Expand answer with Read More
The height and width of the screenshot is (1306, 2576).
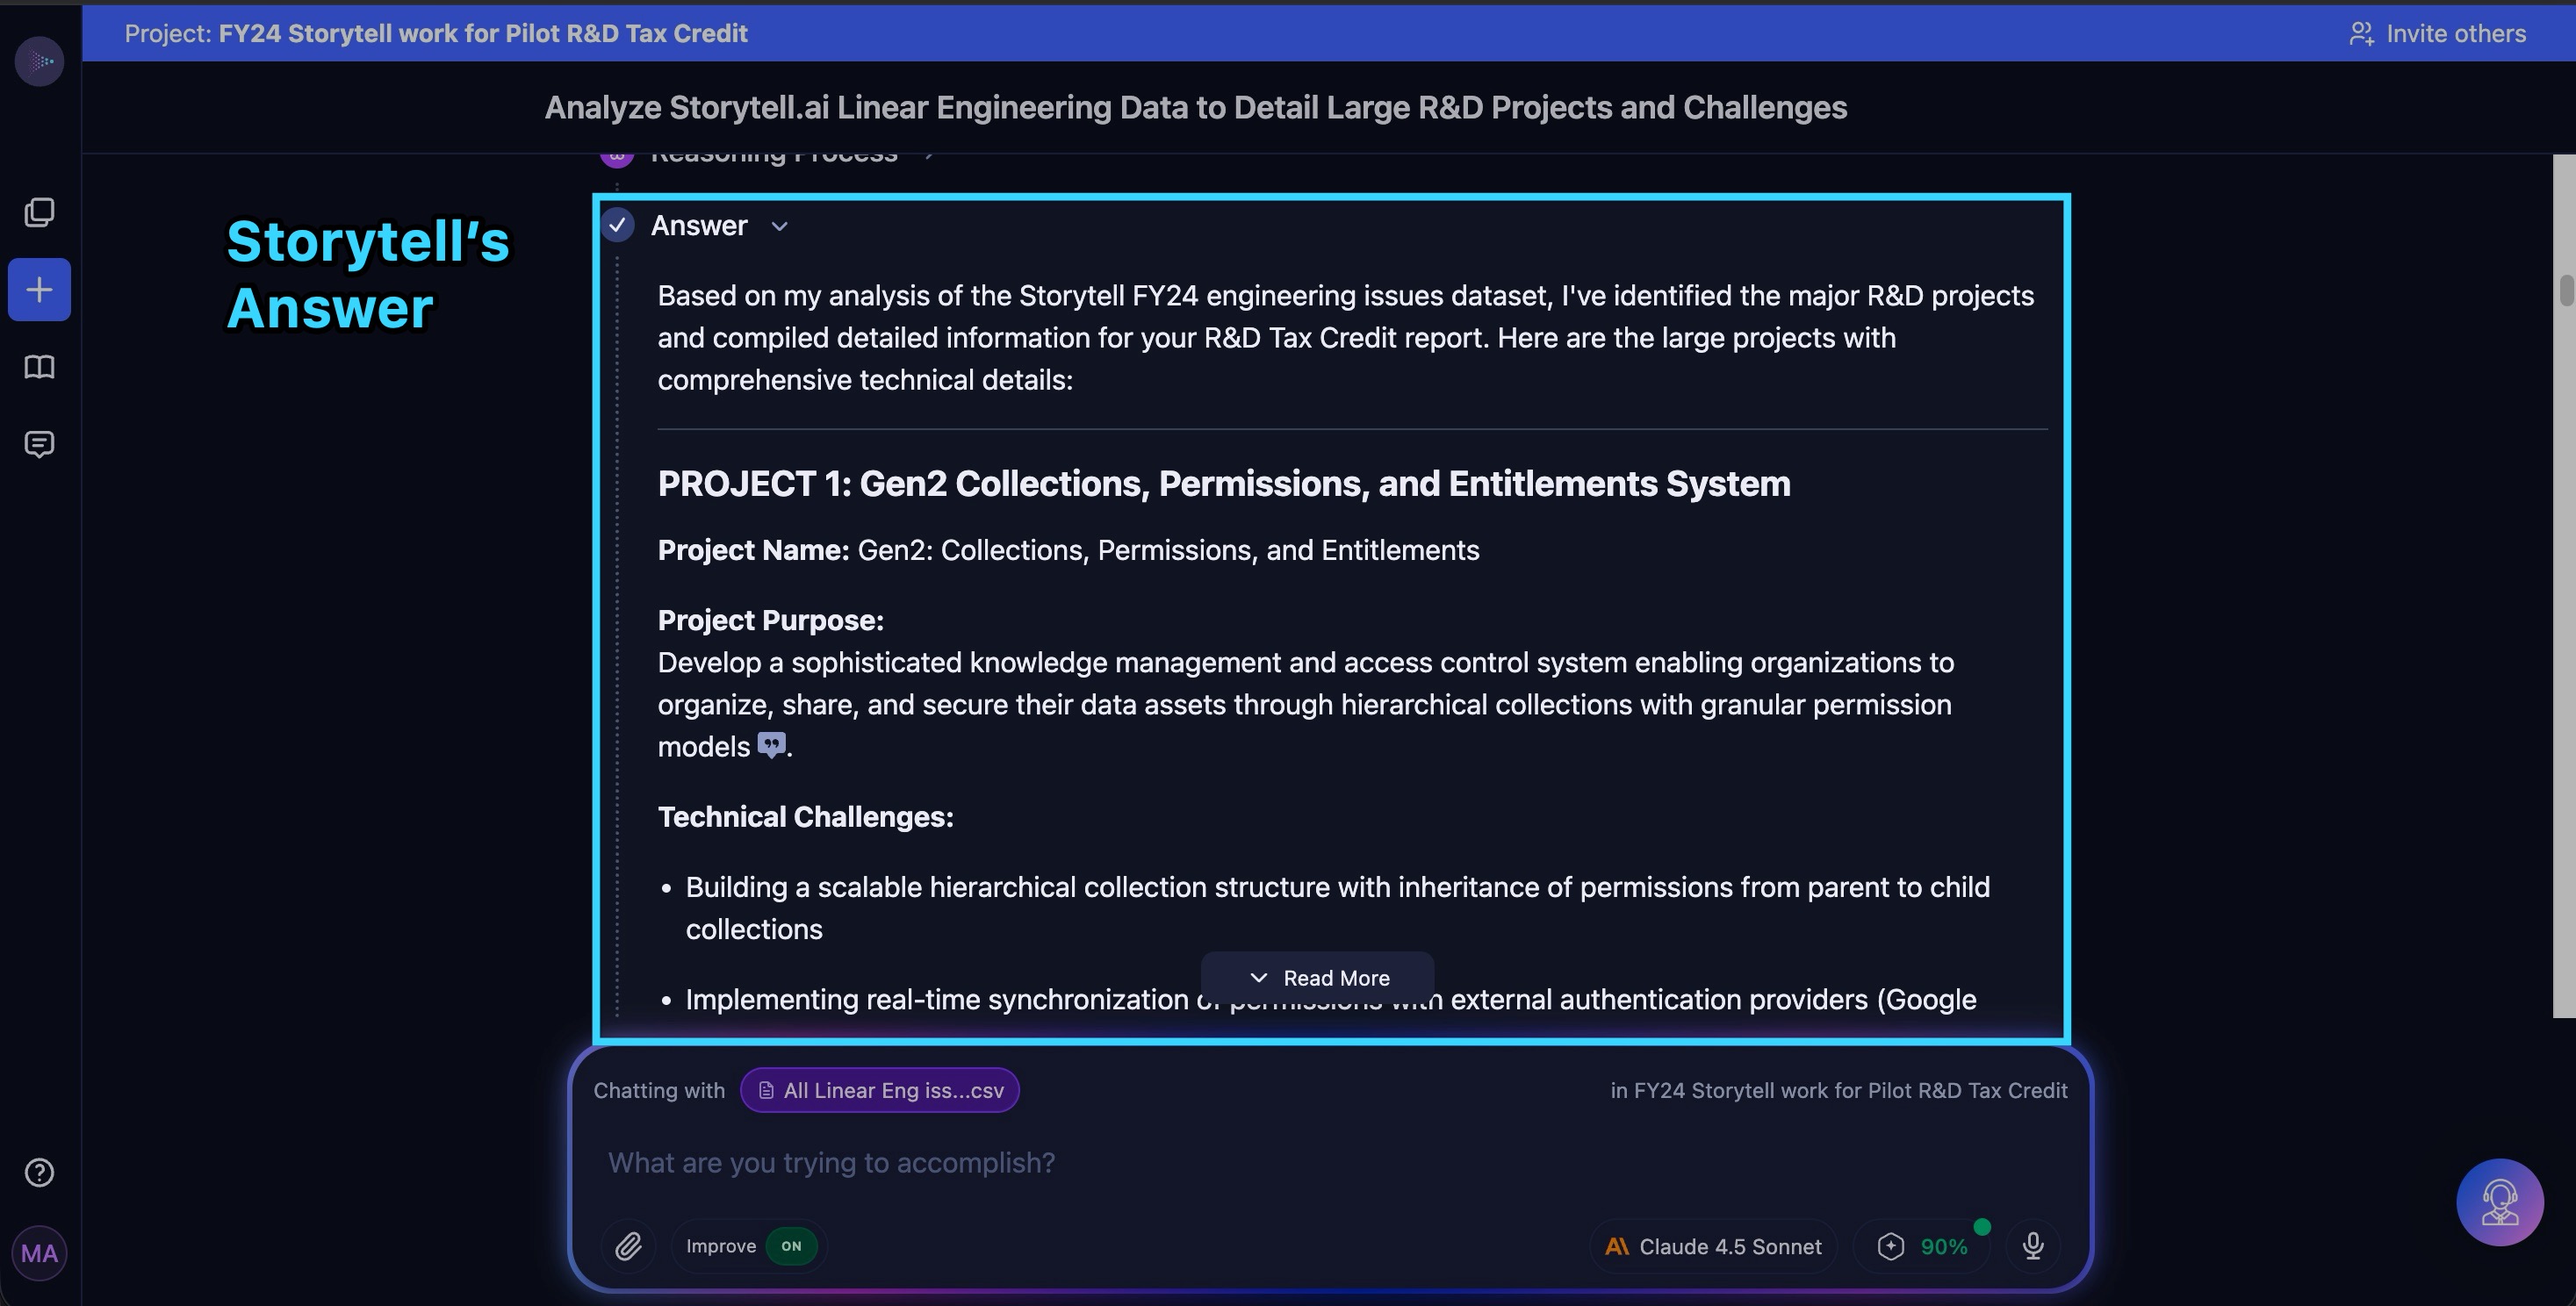coord(1318,978)
